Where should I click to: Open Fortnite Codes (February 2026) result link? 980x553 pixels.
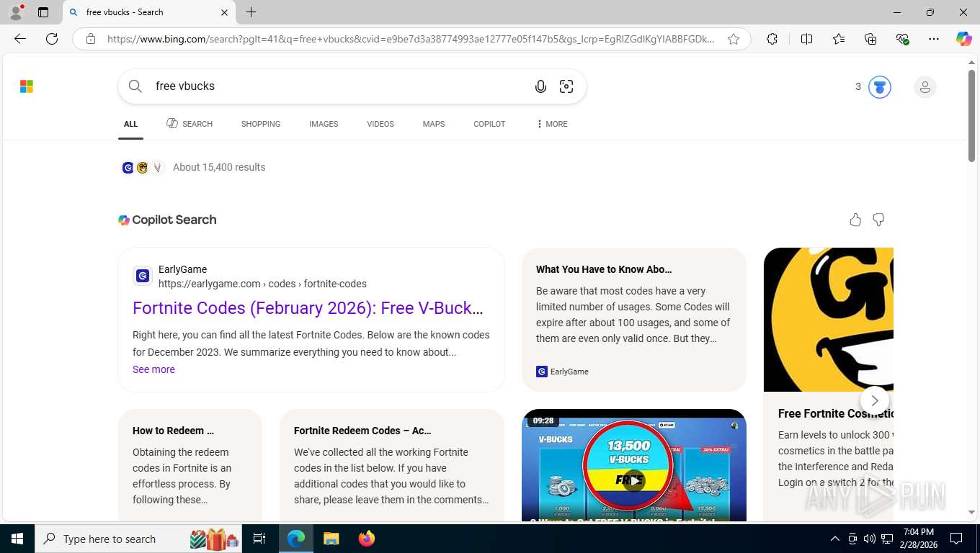pos(308,308)
